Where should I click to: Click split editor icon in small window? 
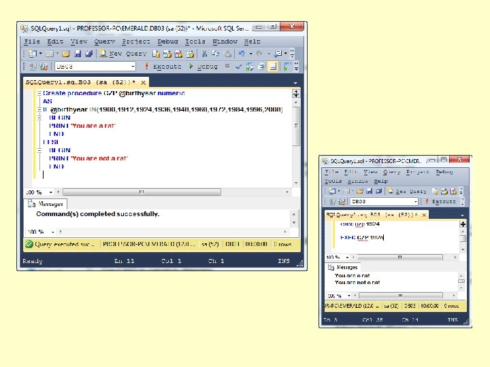point(463,224)
